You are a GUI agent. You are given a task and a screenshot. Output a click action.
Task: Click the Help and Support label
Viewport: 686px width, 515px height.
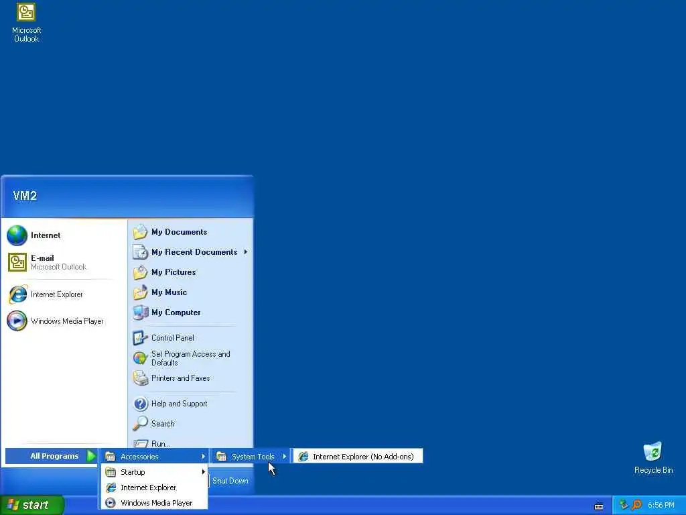click(x=179, y=404)
